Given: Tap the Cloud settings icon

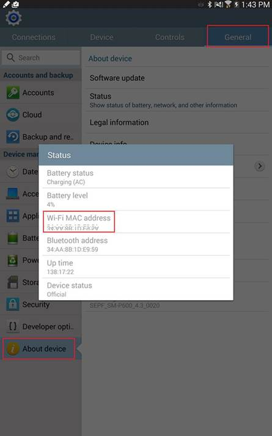Looking at the screenshot, I should 13,115.
